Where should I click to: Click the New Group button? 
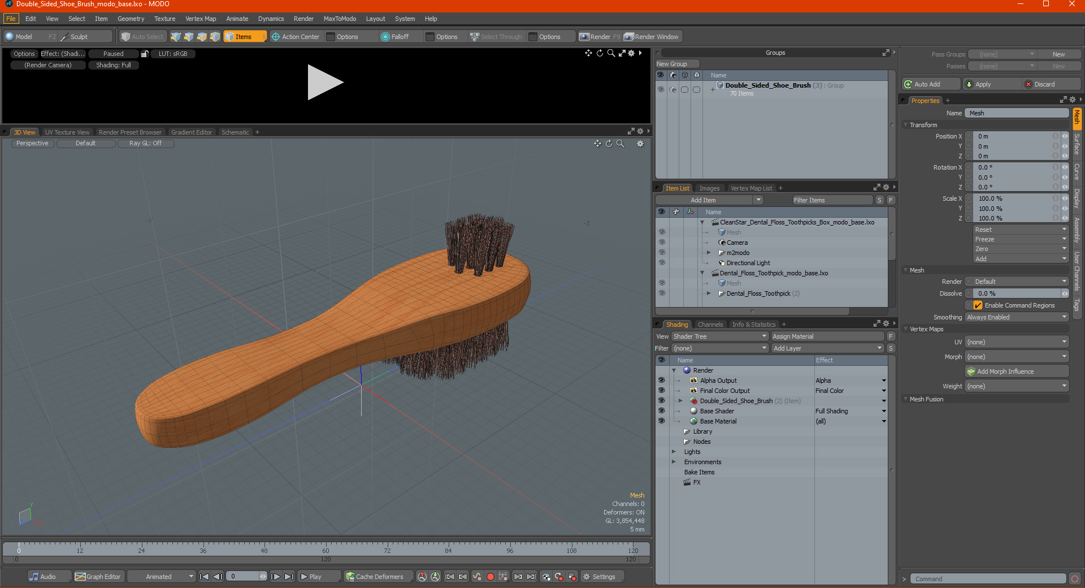tap(677, 64)
